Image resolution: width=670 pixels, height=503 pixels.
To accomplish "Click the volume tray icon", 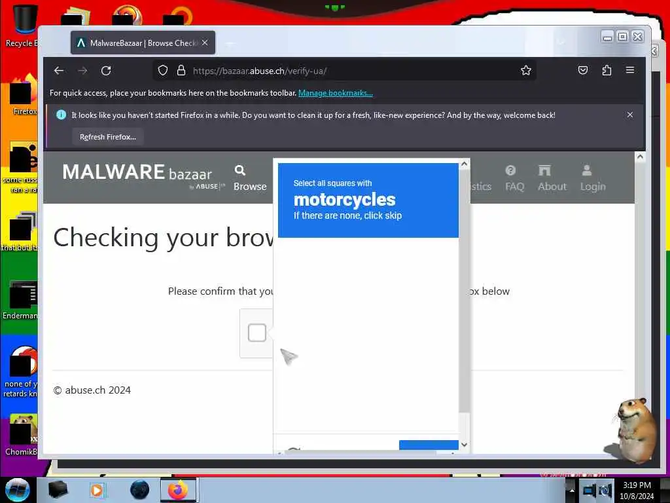I will point(605,490).
